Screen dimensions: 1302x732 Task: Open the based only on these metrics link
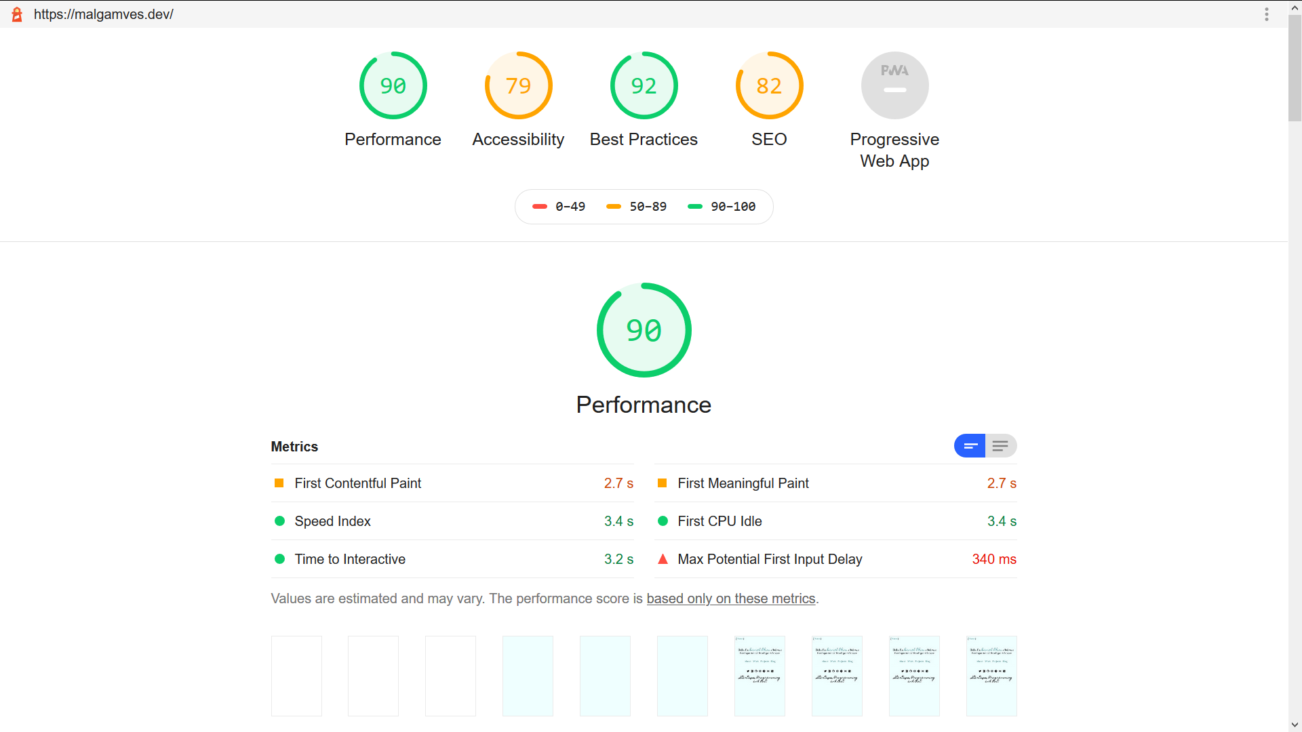(x=730, y=598)
